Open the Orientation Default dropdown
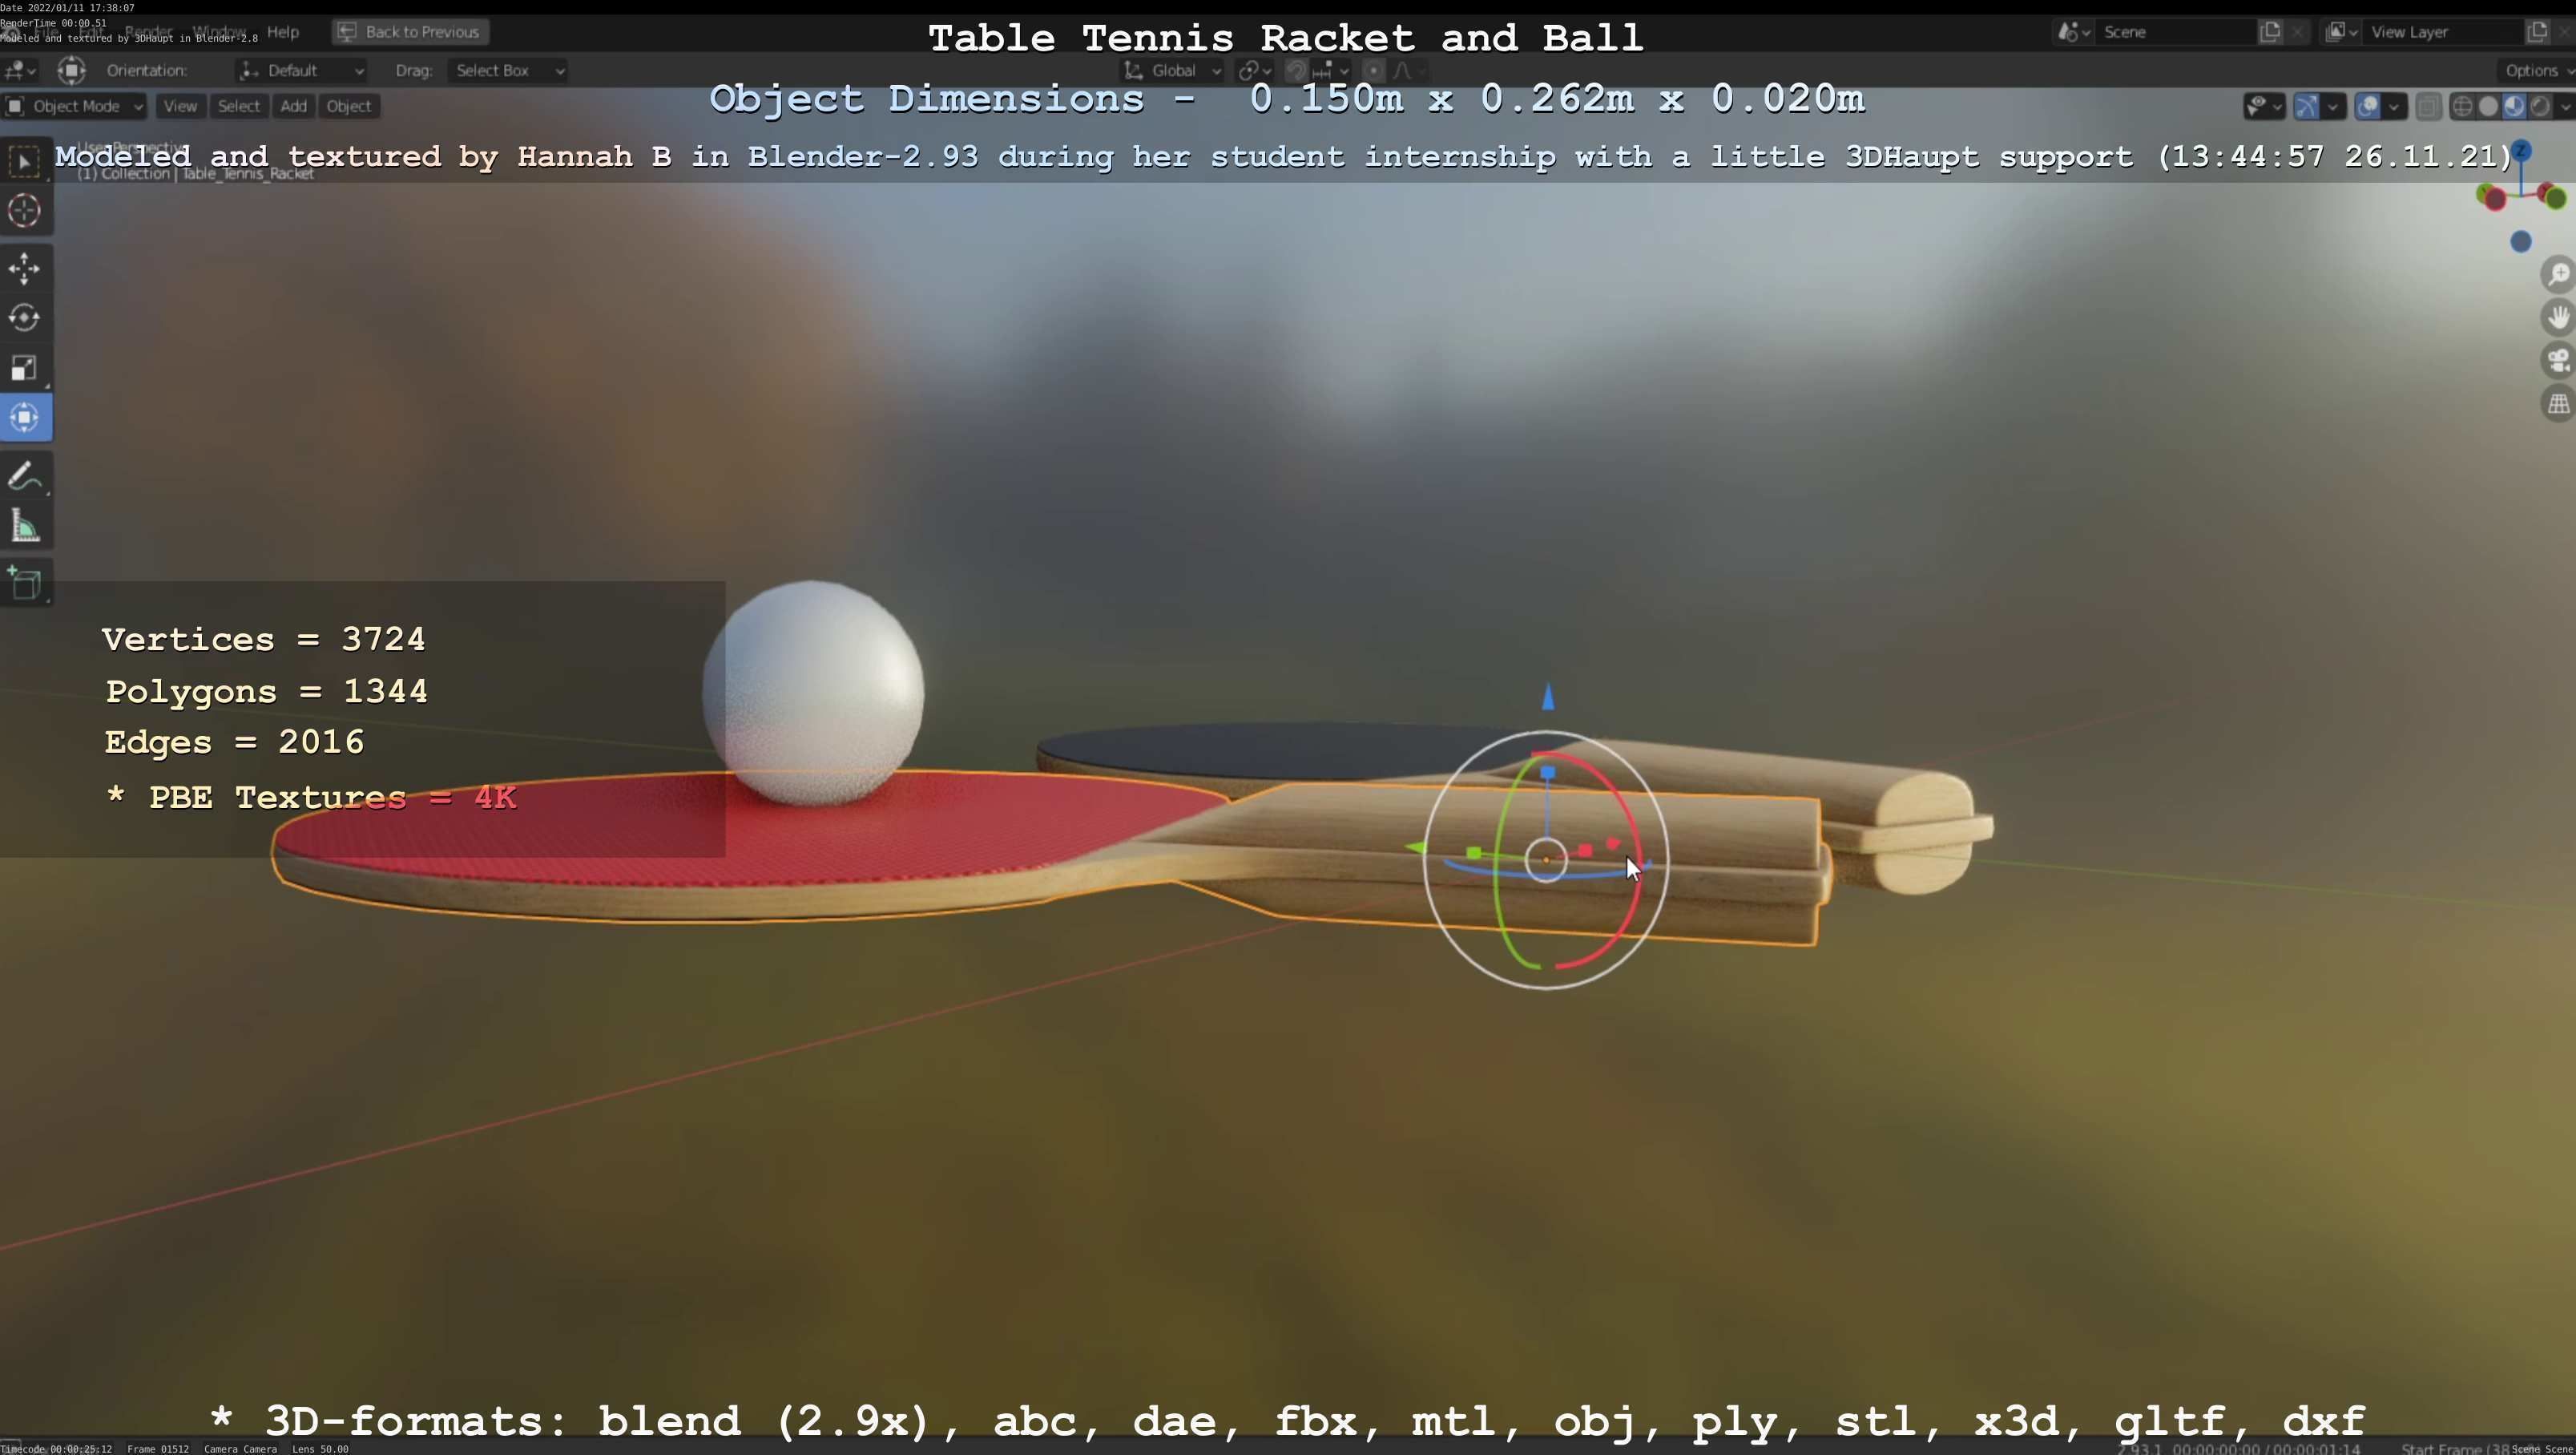Image resolution: width=2576 pixels, height=1455 pixels. click(301, 70)
